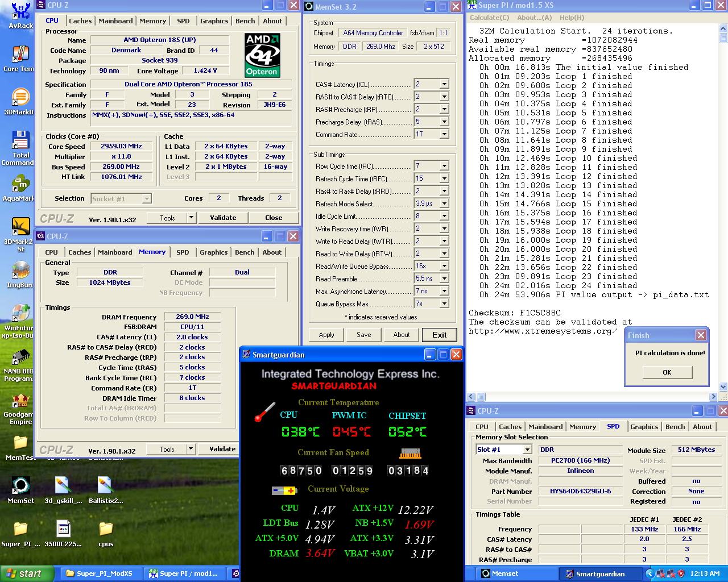
Task: Open the Ballistix2 file on desktop
Action: coord(105,490)
